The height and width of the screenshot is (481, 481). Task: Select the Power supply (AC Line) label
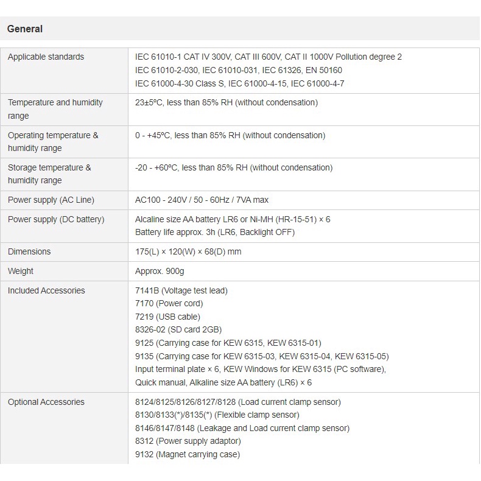coord(51,200)
